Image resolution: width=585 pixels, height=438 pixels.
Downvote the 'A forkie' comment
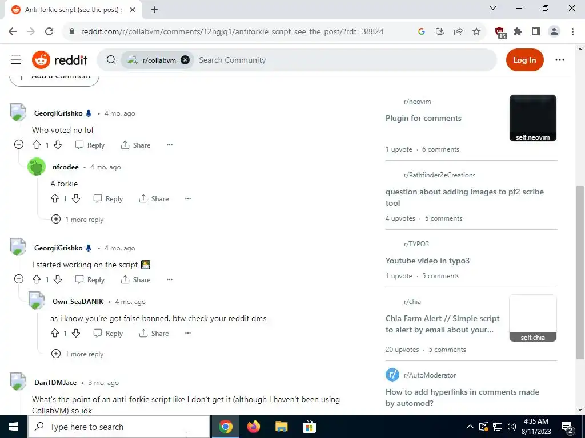[76, 198]
